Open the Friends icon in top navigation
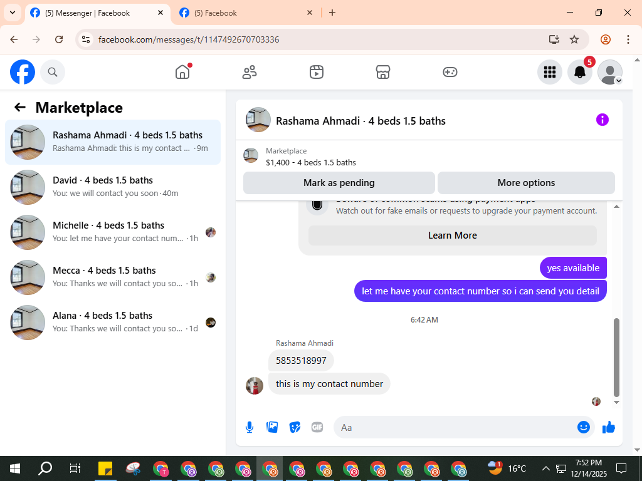The image size is (642, 481). tap(250, 72)
